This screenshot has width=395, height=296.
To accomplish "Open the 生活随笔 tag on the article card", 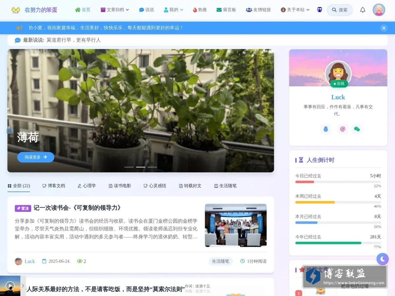I will coord(221,261).
